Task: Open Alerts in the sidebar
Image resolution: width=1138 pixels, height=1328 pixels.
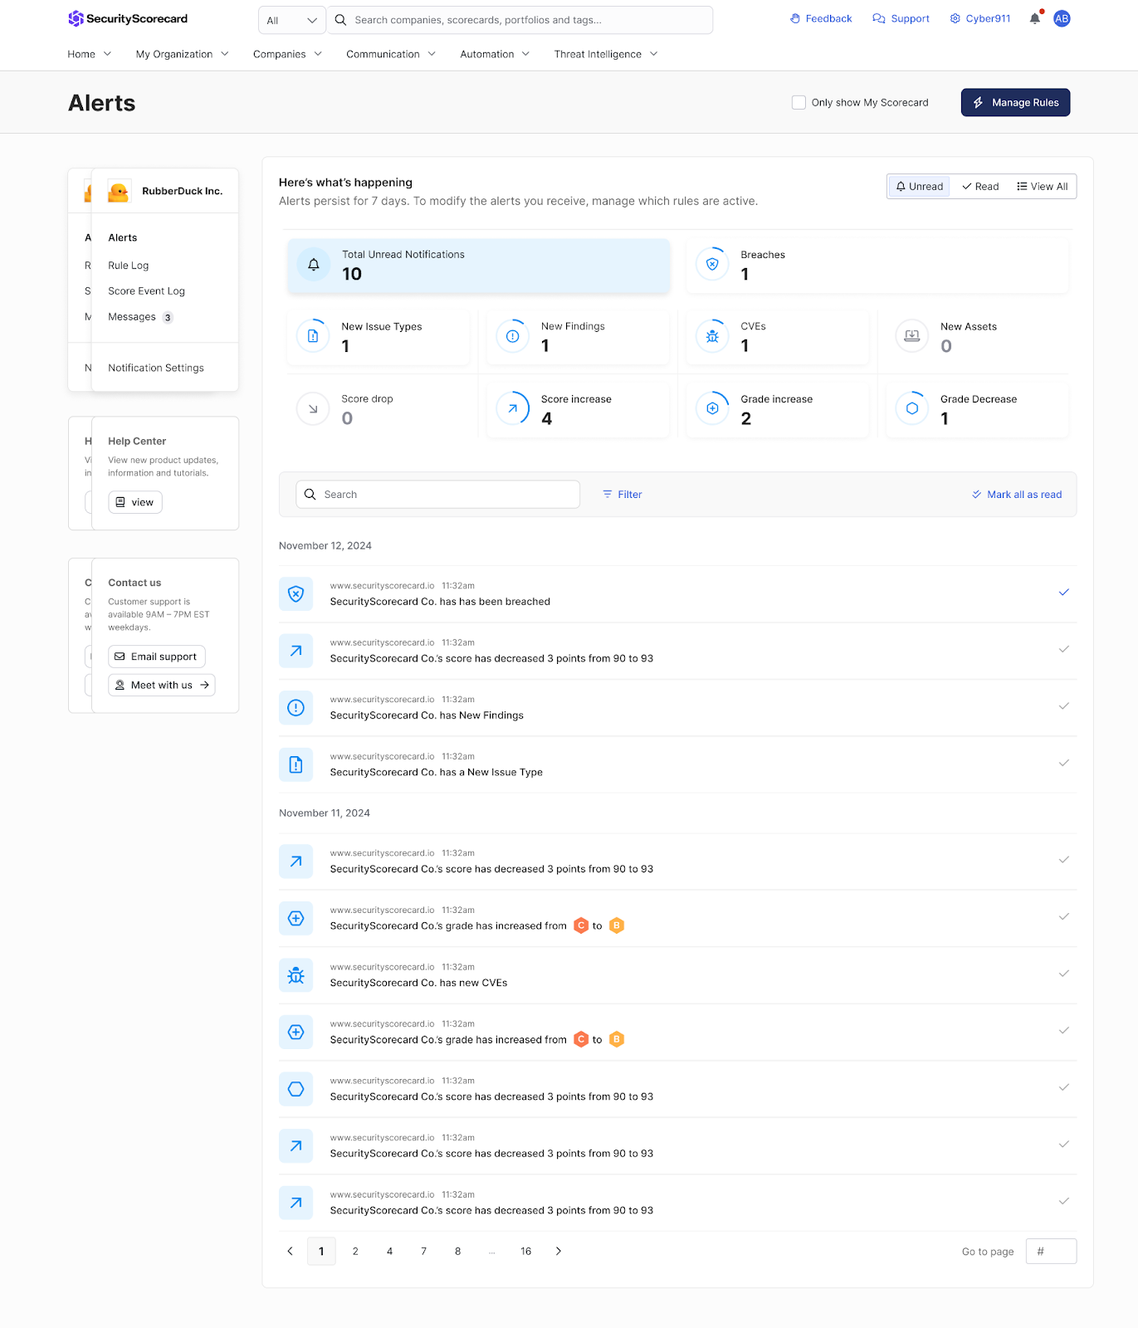Action: click(x=123, y=237)
